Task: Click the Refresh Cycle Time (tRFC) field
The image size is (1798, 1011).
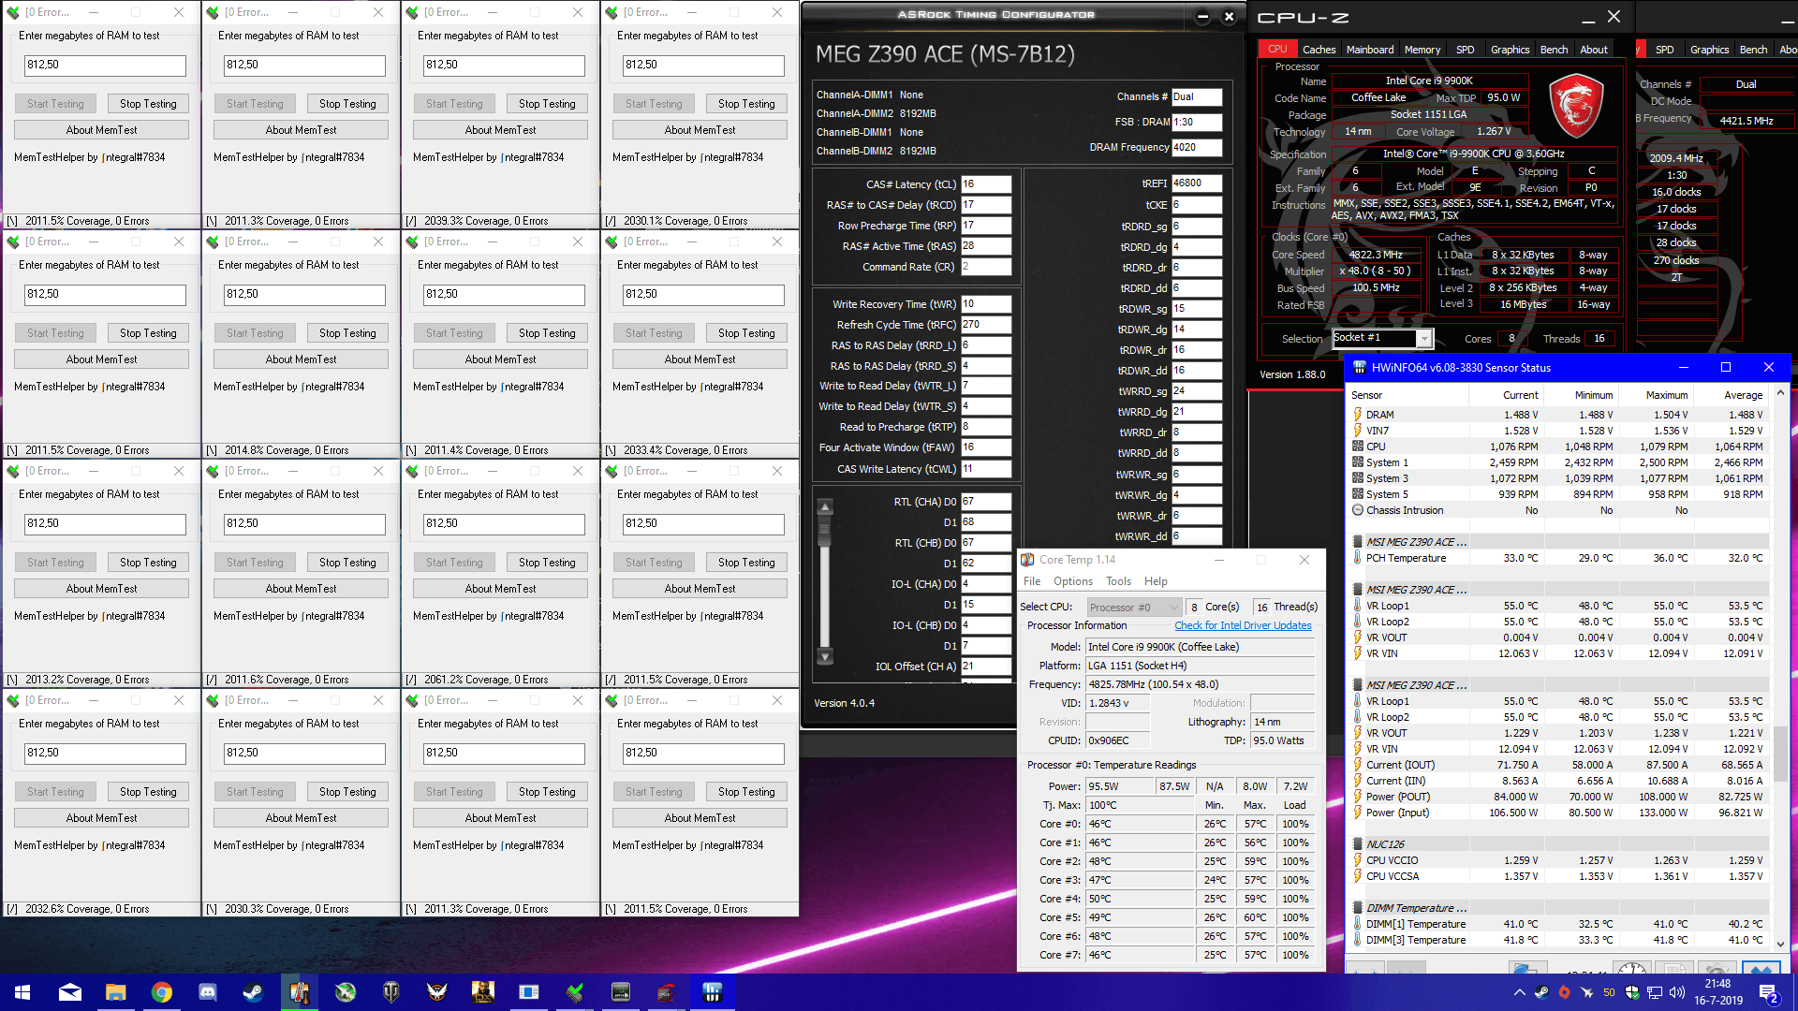Action: pos(986,325)
